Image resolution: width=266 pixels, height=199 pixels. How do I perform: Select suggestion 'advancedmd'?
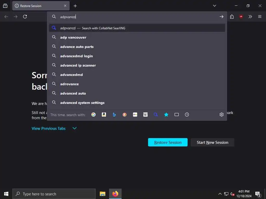137,75
